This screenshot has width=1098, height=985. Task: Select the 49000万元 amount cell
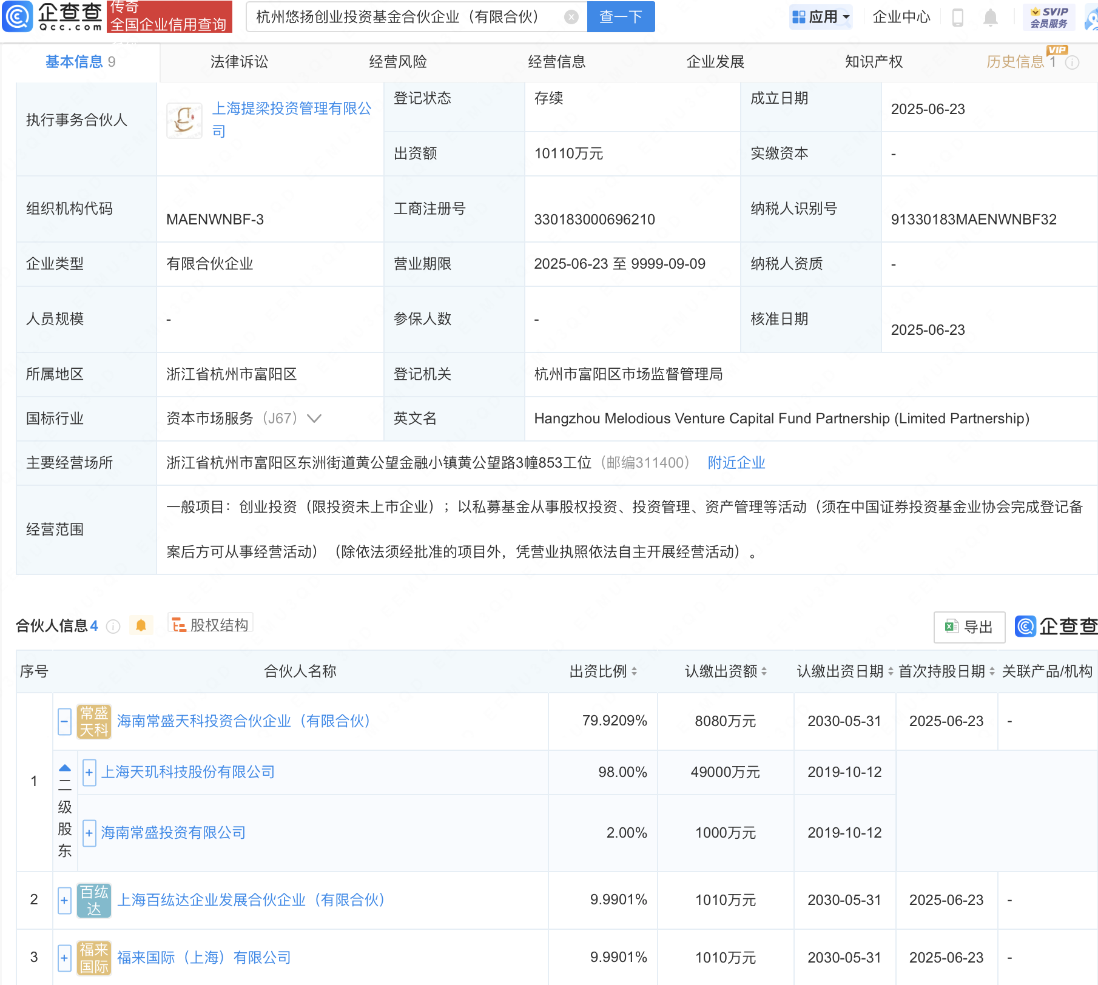(x=725, y=772)
